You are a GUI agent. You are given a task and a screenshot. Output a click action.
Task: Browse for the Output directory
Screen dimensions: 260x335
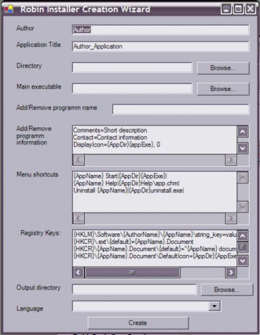[x=227, y=289]
